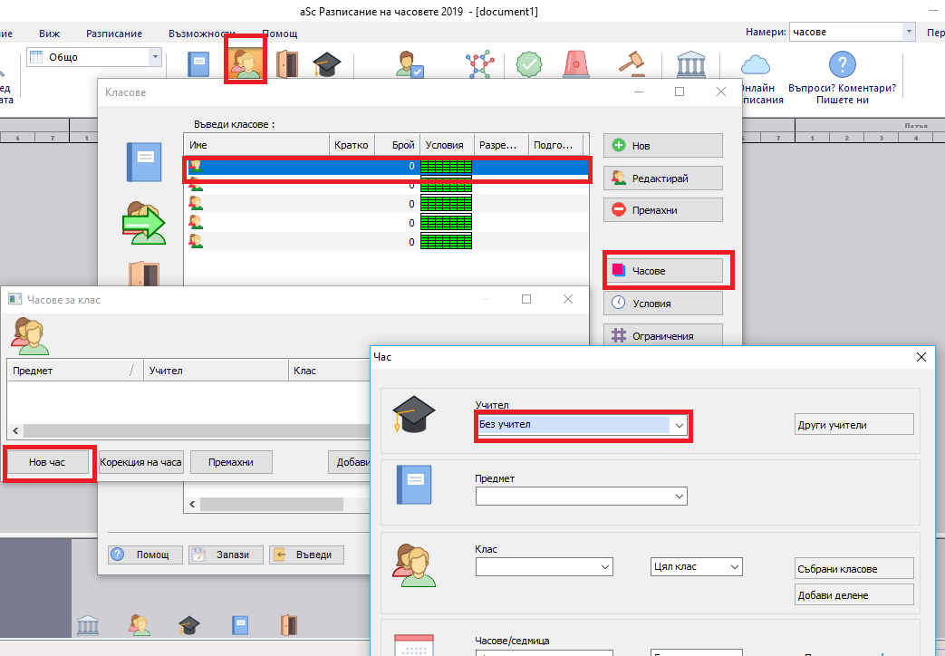The image size is (945, 656).
Task: Click the red siren toolbar icon
Action: coord(577,64)
